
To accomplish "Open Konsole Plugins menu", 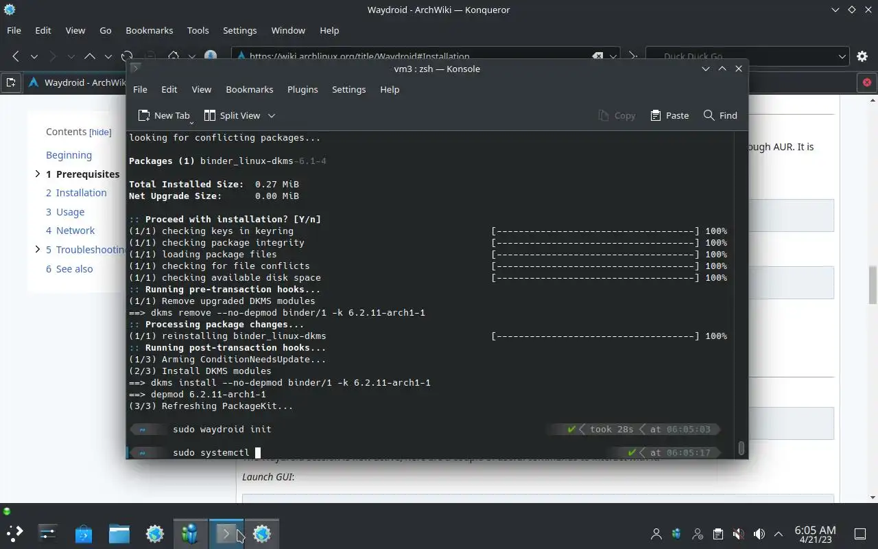I will click(302, 89).
